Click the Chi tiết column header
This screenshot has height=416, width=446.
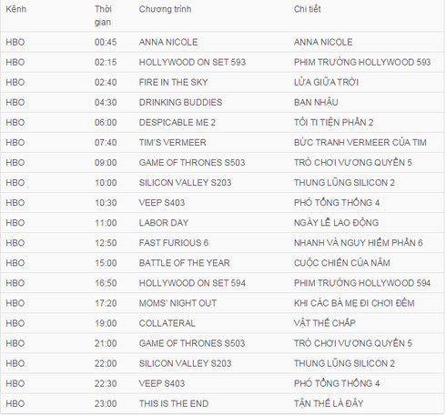(x=307, y=9)
